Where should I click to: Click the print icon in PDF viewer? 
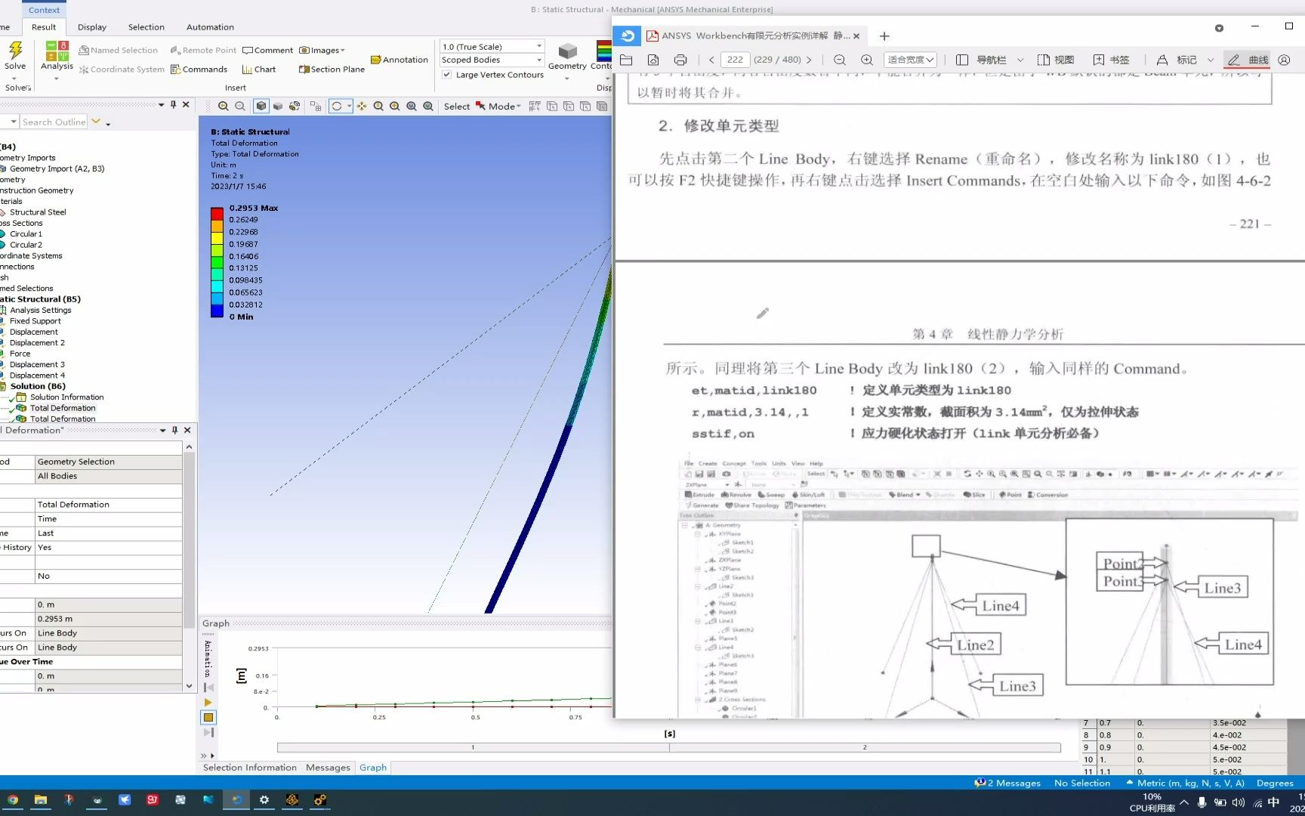pyautogui.click(x=680, y=60)
